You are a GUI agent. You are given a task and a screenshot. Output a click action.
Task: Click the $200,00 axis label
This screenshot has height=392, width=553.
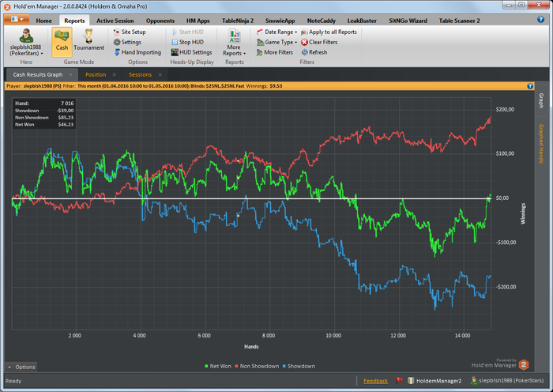(505, 109)
